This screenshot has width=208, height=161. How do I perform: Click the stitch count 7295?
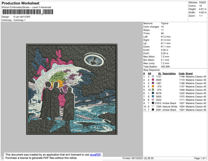(159, 107)
